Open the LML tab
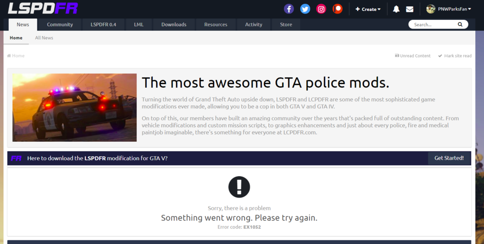 click(138, 24)
